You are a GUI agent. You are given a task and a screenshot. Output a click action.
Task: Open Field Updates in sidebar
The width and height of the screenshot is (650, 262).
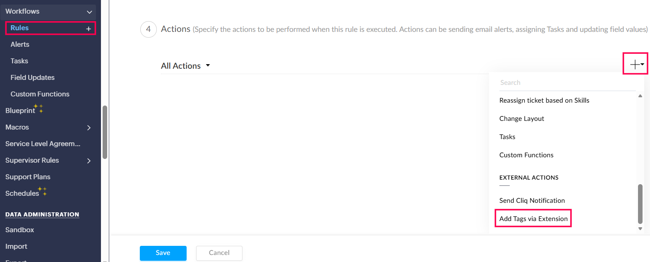[x=33, y=77]
